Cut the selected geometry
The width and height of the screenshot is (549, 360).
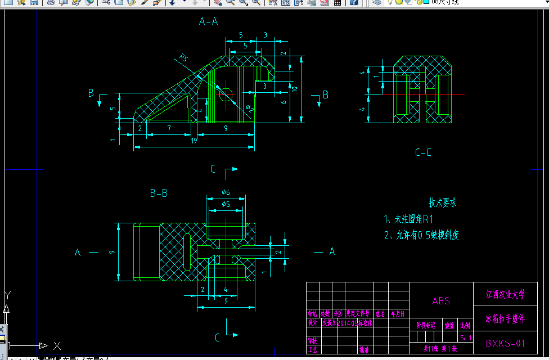pos(107,3)
